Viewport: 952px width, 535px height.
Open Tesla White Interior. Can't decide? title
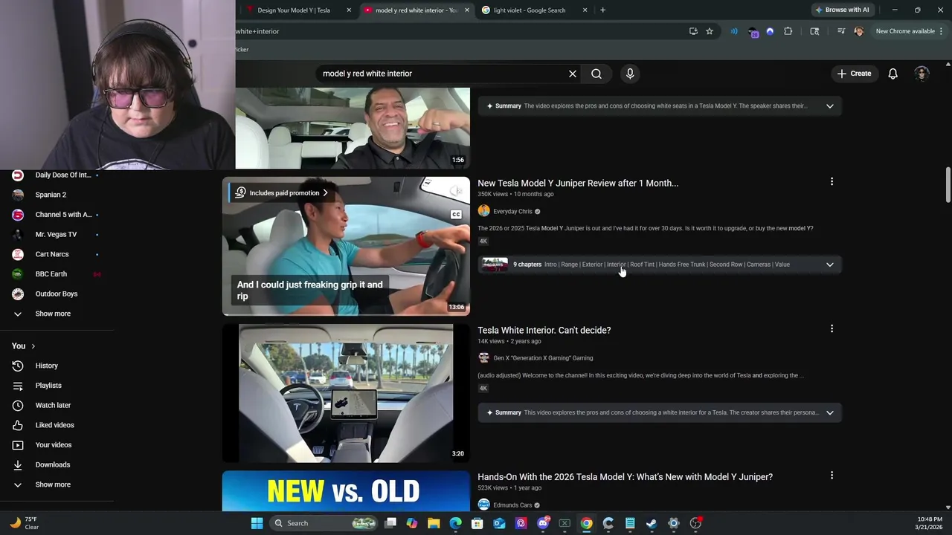(544, 330)
